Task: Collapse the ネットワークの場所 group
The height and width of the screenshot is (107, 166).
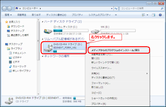Action: pyautogui.click(x=43, y=56)
